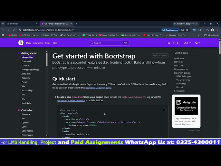Go back in browser history
The height and width of the screenshot is (166, 221).
tap(3, 30)
